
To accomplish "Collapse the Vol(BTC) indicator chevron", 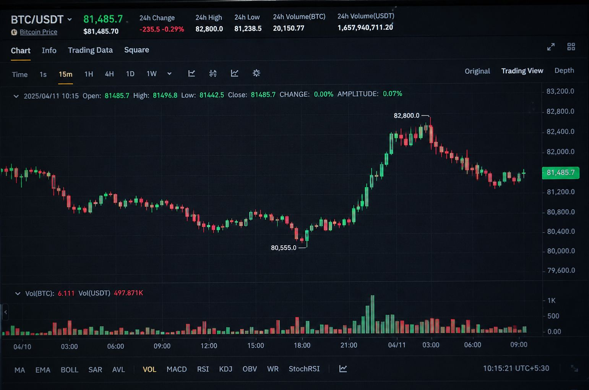I will tap(18, 294).
